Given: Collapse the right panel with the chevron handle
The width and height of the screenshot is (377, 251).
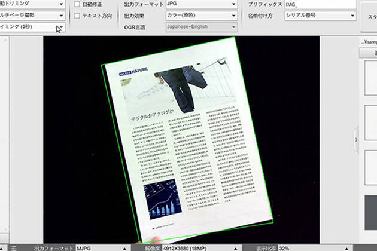Looking at the screenshot, I should coord(357,139).
